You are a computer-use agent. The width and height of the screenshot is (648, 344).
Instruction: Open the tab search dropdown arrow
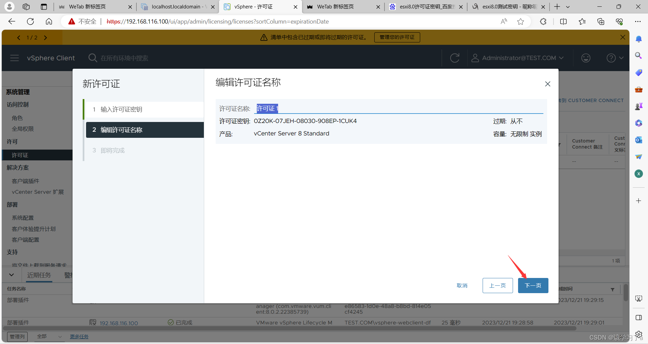pyautogui.click(x=568, y=7)
